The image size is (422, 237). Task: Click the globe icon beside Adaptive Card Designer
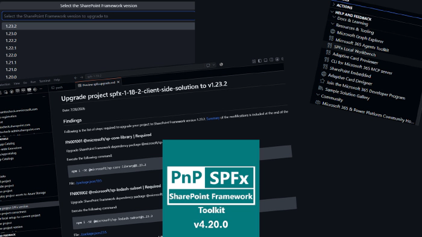pos(324,74)
